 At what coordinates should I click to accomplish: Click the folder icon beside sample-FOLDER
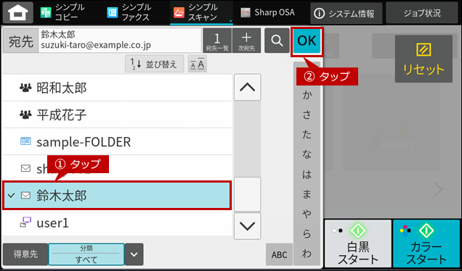(25, 141)
